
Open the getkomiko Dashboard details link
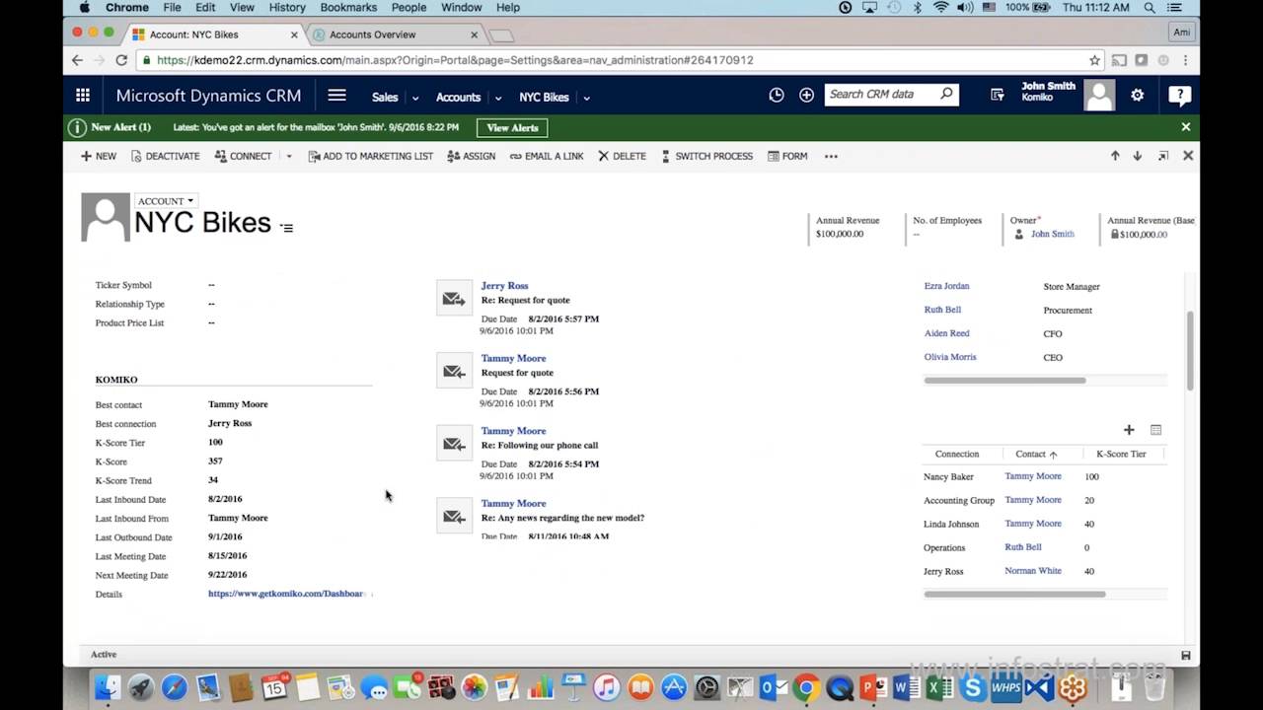point(286,594)
